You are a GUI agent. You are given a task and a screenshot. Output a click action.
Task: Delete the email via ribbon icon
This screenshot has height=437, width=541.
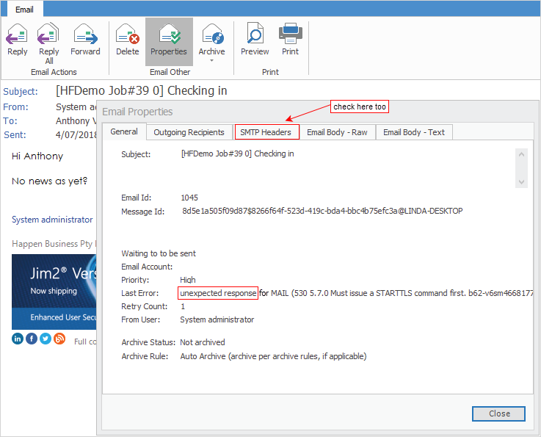point(127,40)
